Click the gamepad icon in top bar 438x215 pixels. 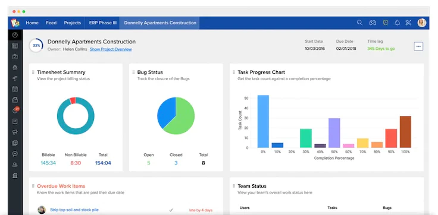tap(373, 23)
